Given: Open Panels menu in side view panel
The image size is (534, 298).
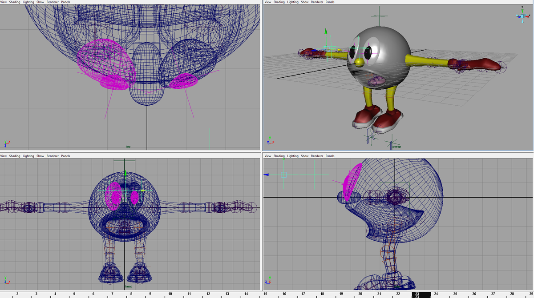Looking at the screenshot, I should tap(330, 156).
